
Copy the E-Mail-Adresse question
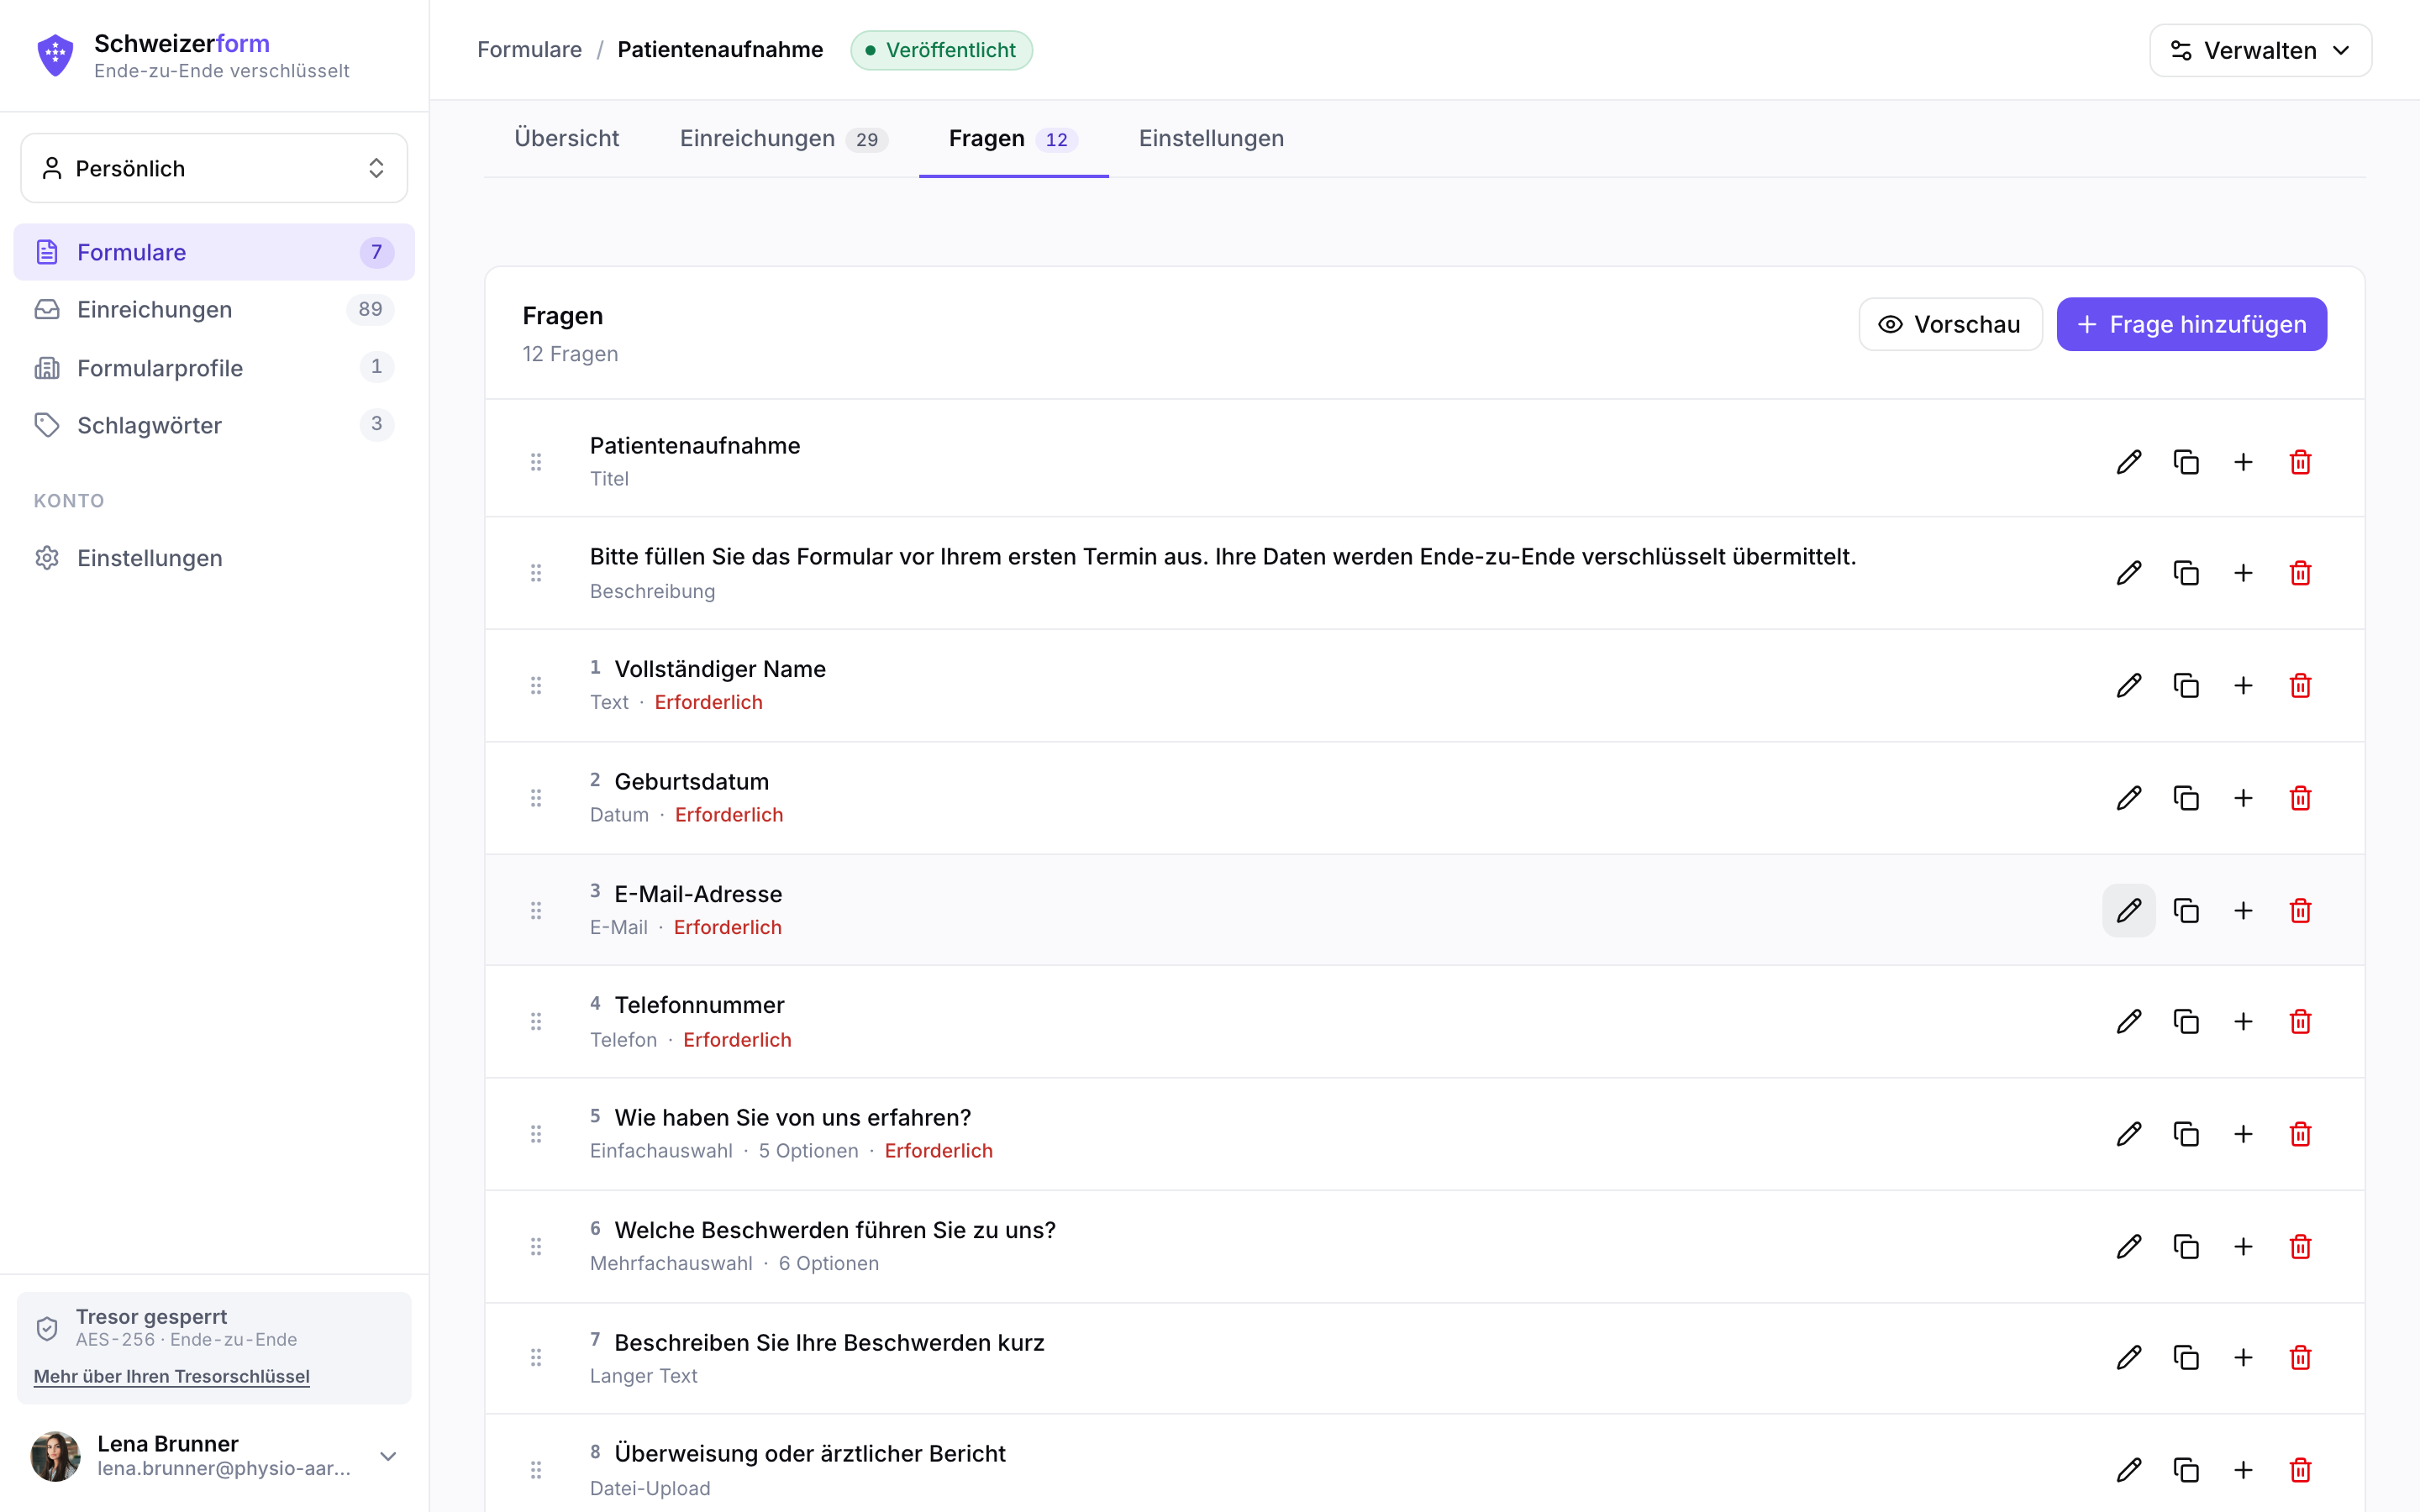[2186, 910]
